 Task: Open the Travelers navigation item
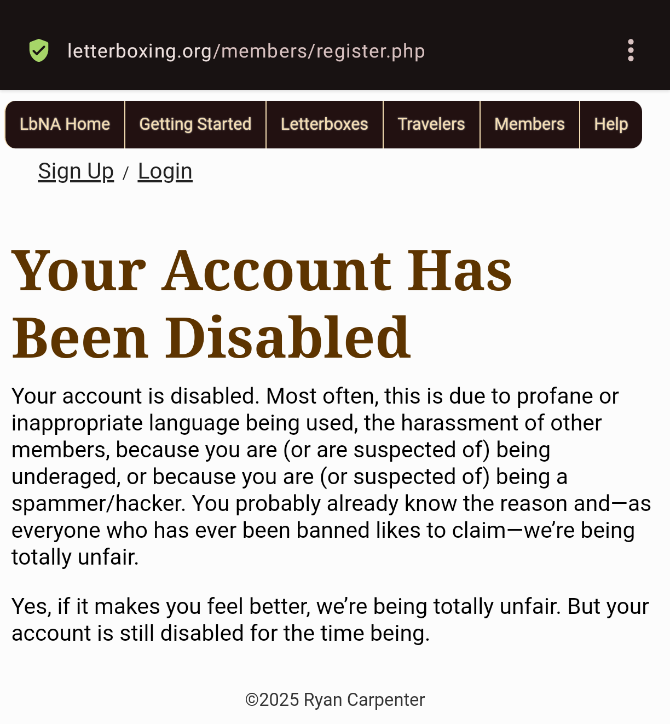pos(431,124)
